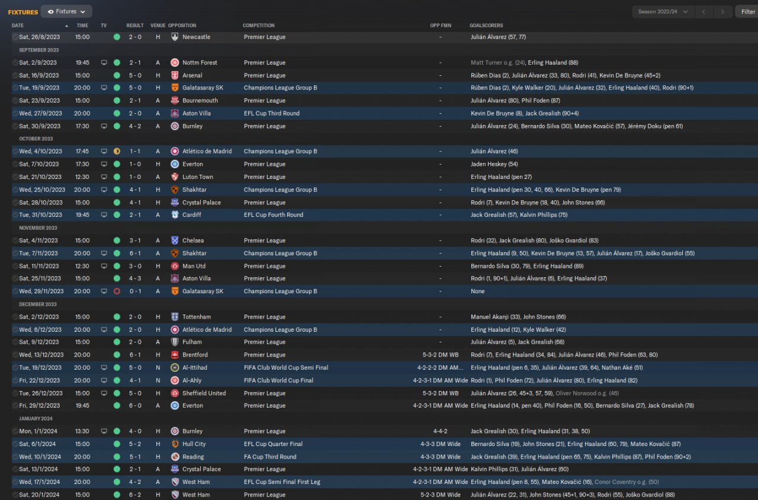Click goalscorer Matt Turner o.g. (24)
This screenshot has width=758, height=500.
[x=498, y=62]
